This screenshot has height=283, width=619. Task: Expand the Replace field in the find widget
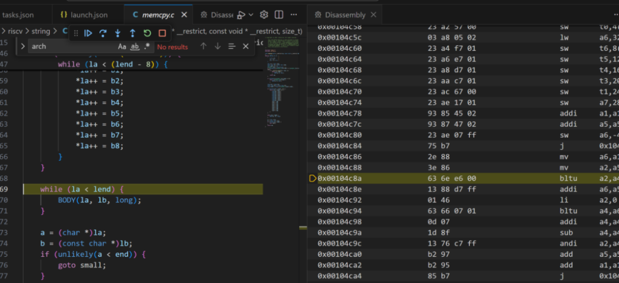pyautogui.click(x=22, y=46)
